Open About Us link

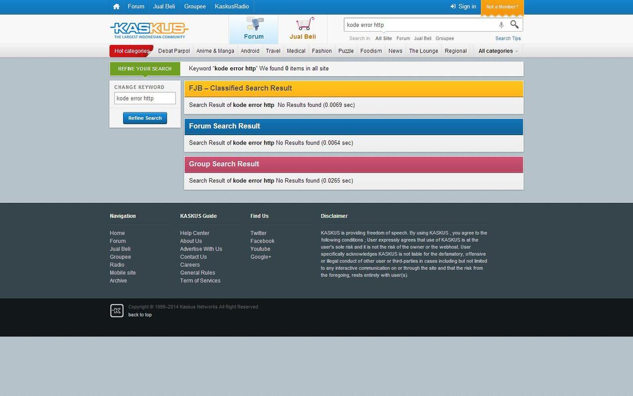point(191,241)
